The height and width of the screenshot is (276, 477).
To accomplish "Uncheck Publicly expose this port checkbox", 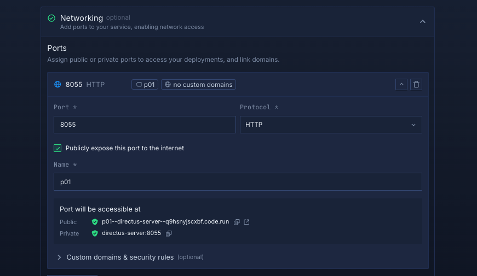I will [58, 148].
